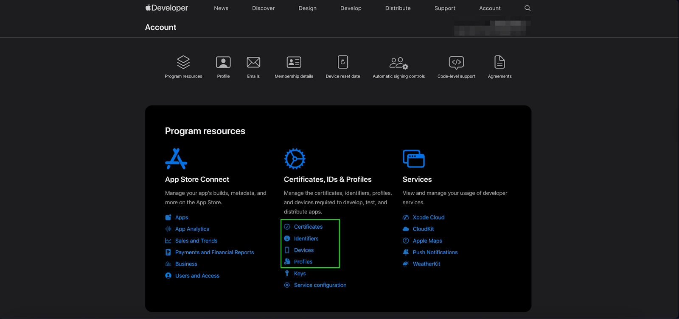Click the Account page title
The width and height of the screenshot is (679, 319).
(160, 27)
